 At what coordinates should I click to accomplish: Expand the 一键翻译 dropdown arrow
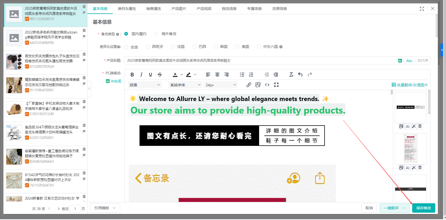pyautogui.click(x=404, y=208)
